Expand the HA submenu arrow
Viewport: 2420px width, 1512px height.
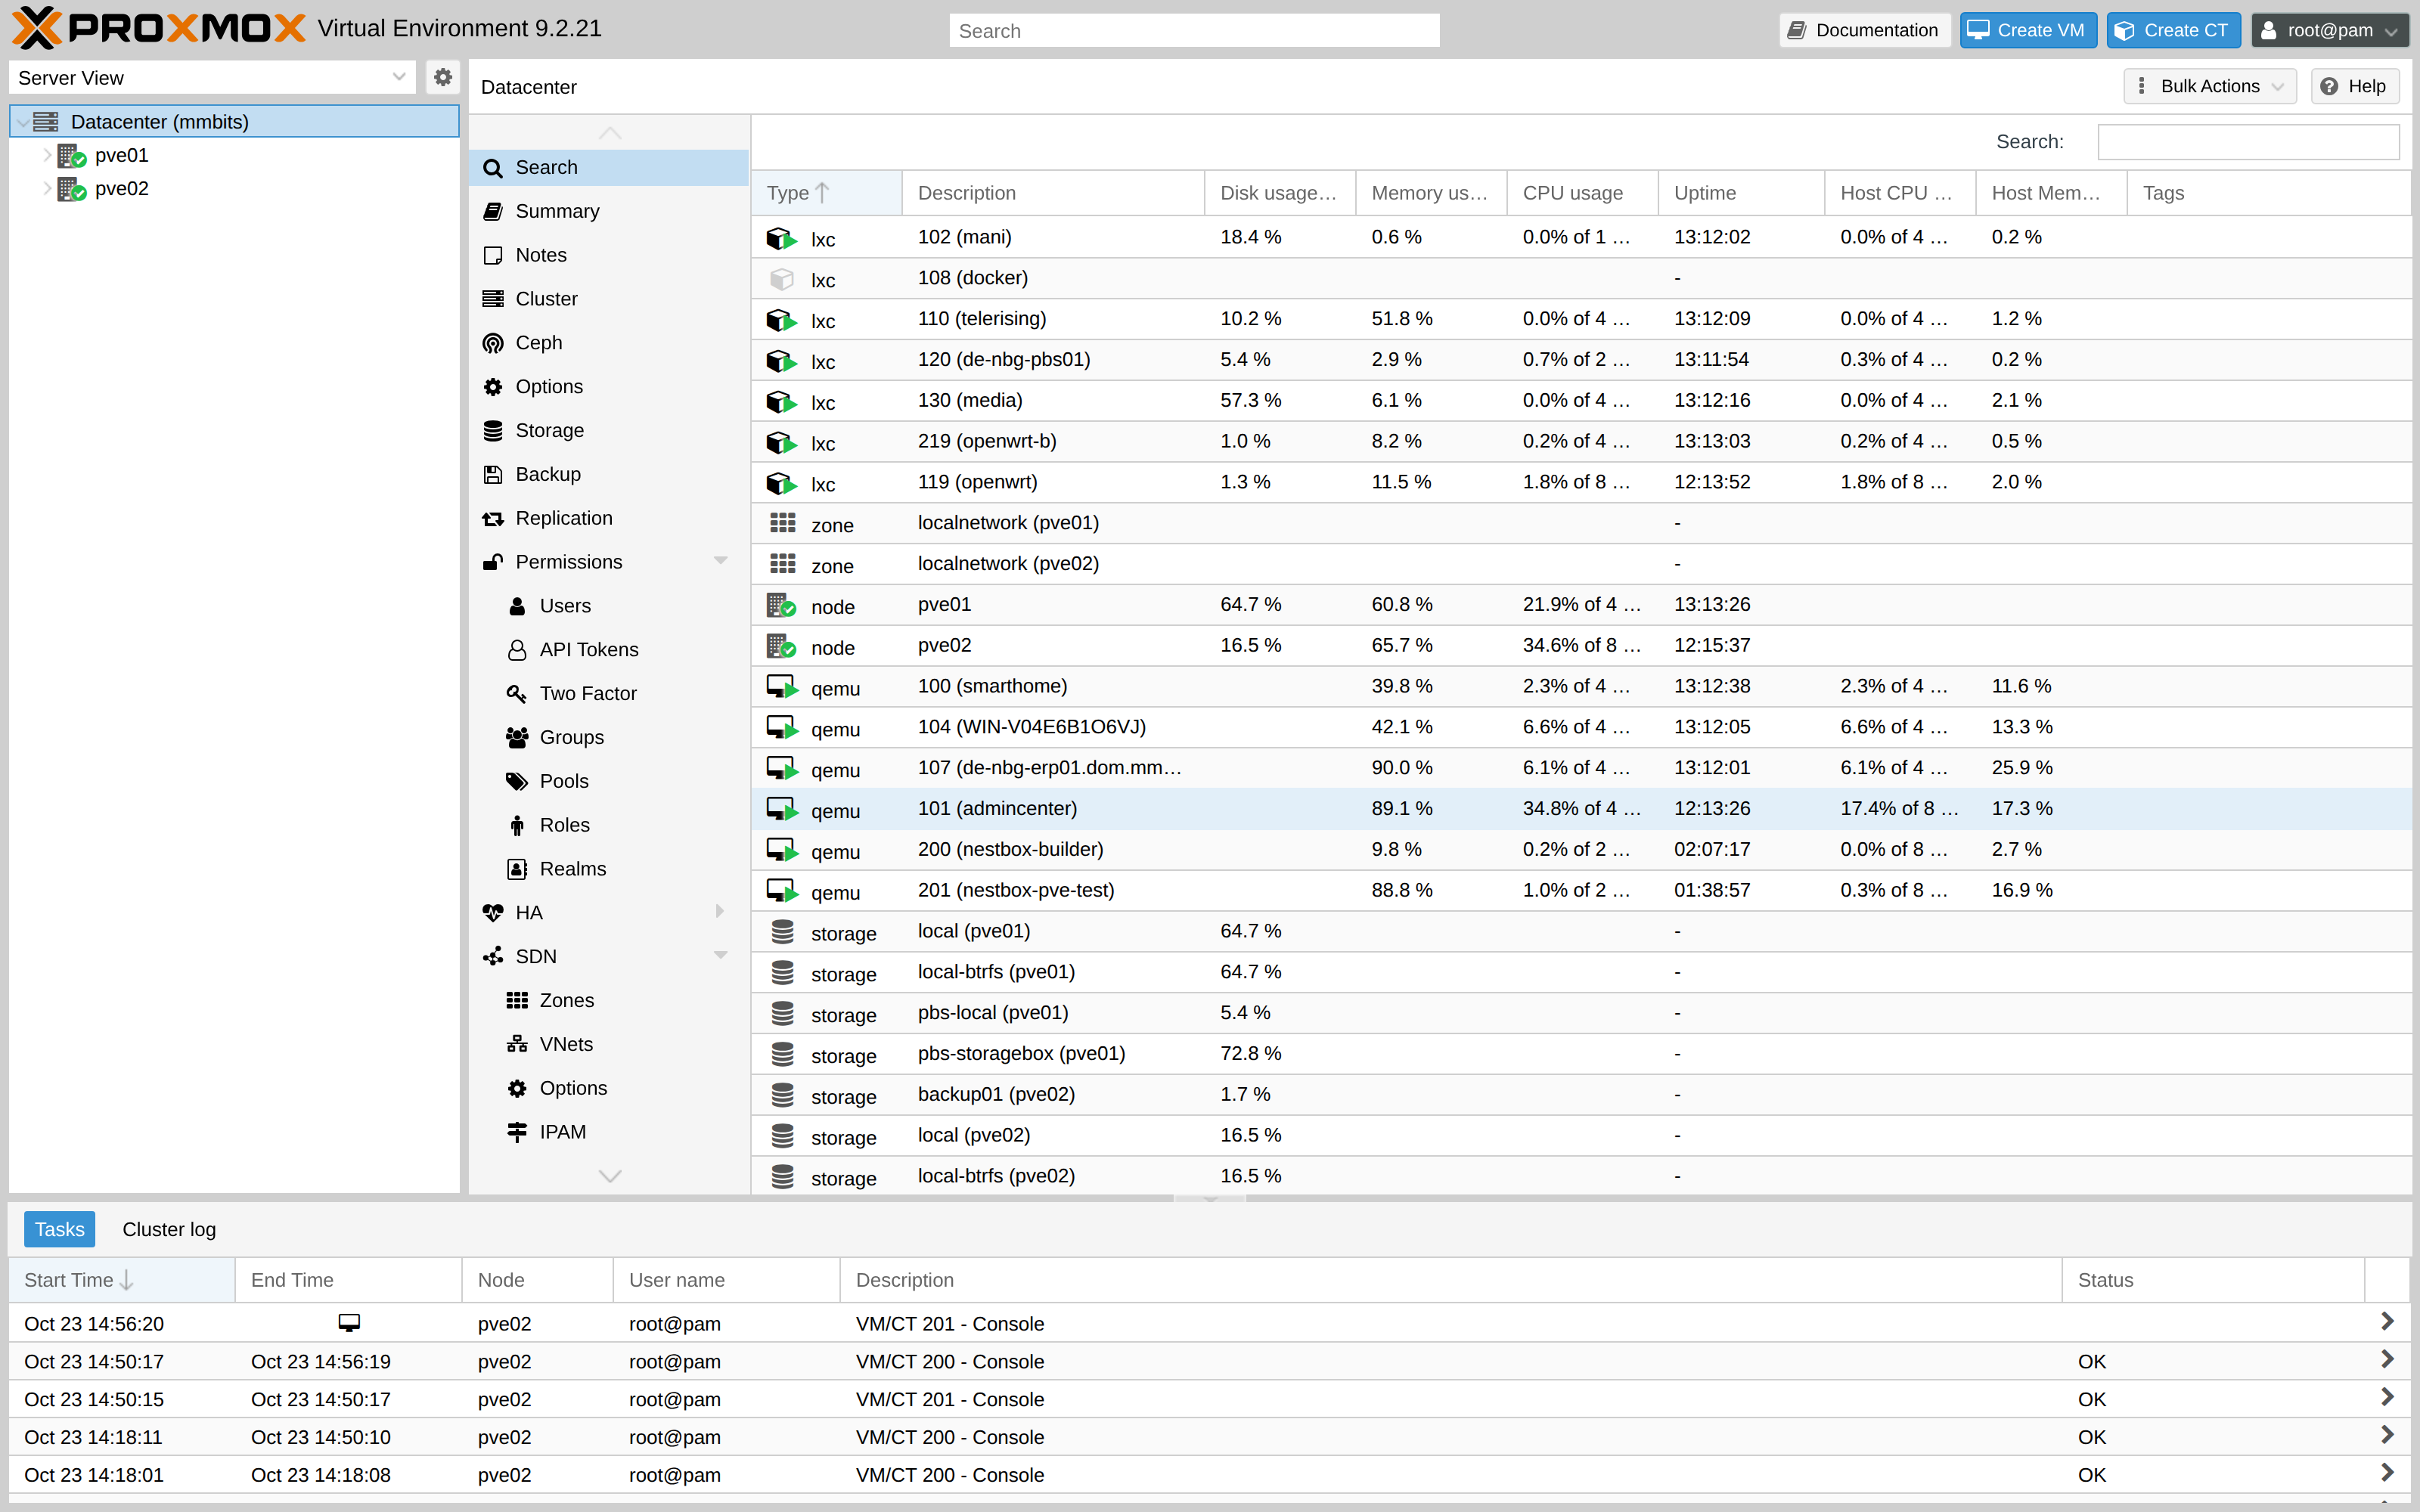pyautogui.click(x=720, y=912)
